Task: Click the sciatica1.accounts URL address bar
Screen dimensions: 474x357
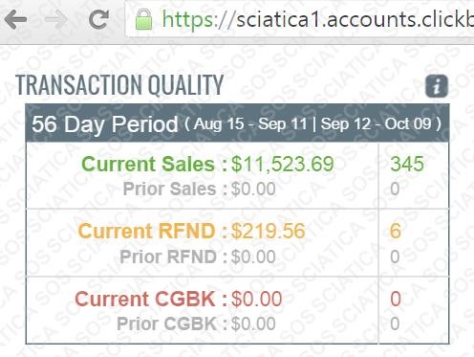Action: pyautogui.click(x=301, y=19)
